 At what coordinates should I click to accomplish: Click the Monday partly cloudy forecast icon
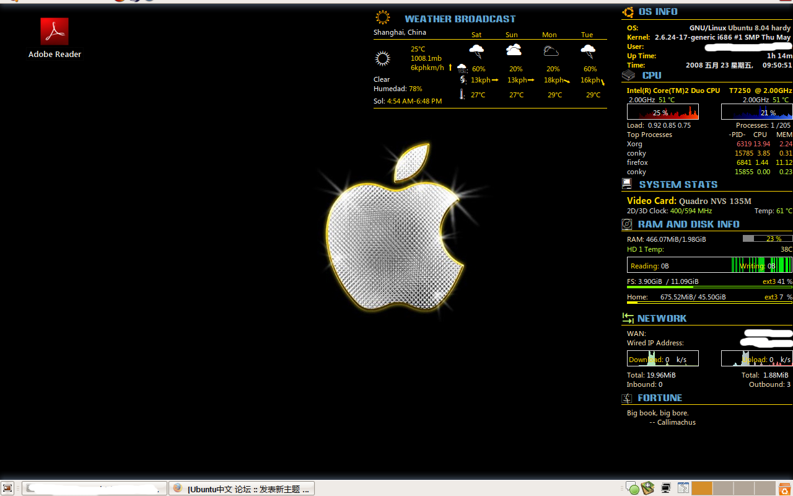(551, 50)
